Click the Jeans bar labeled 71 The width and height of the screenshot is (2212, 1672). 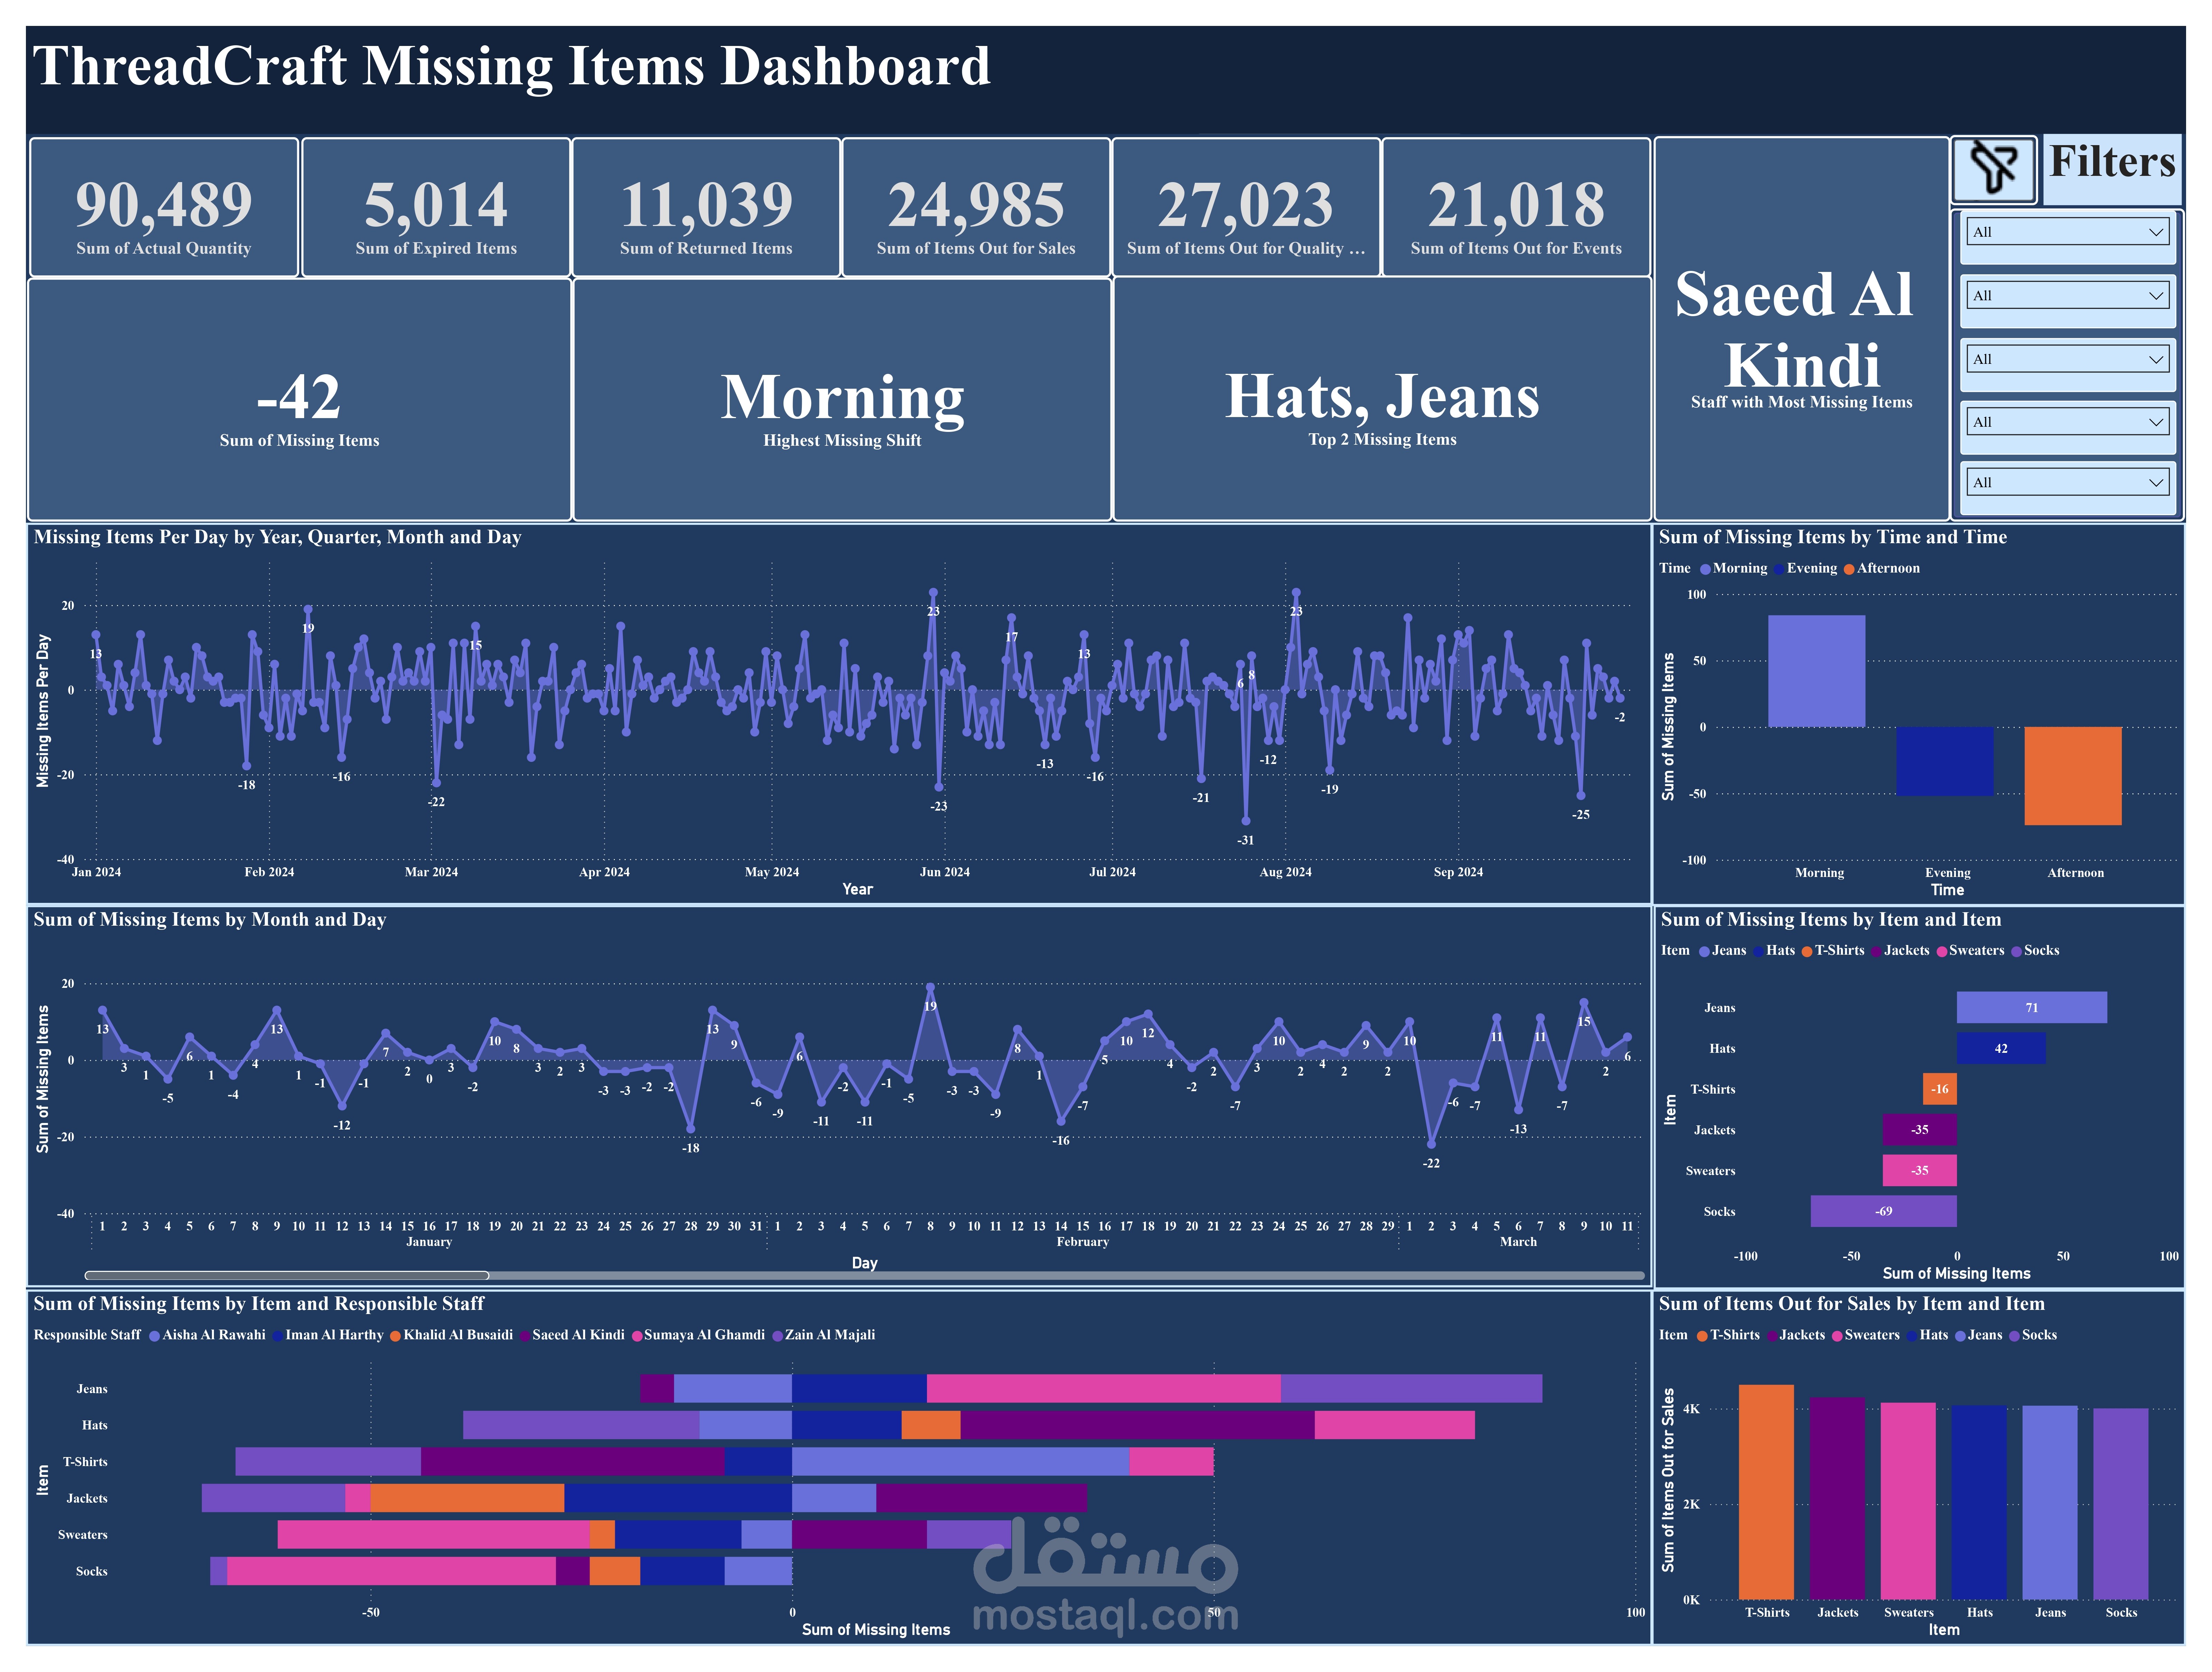(2032, 1008)
